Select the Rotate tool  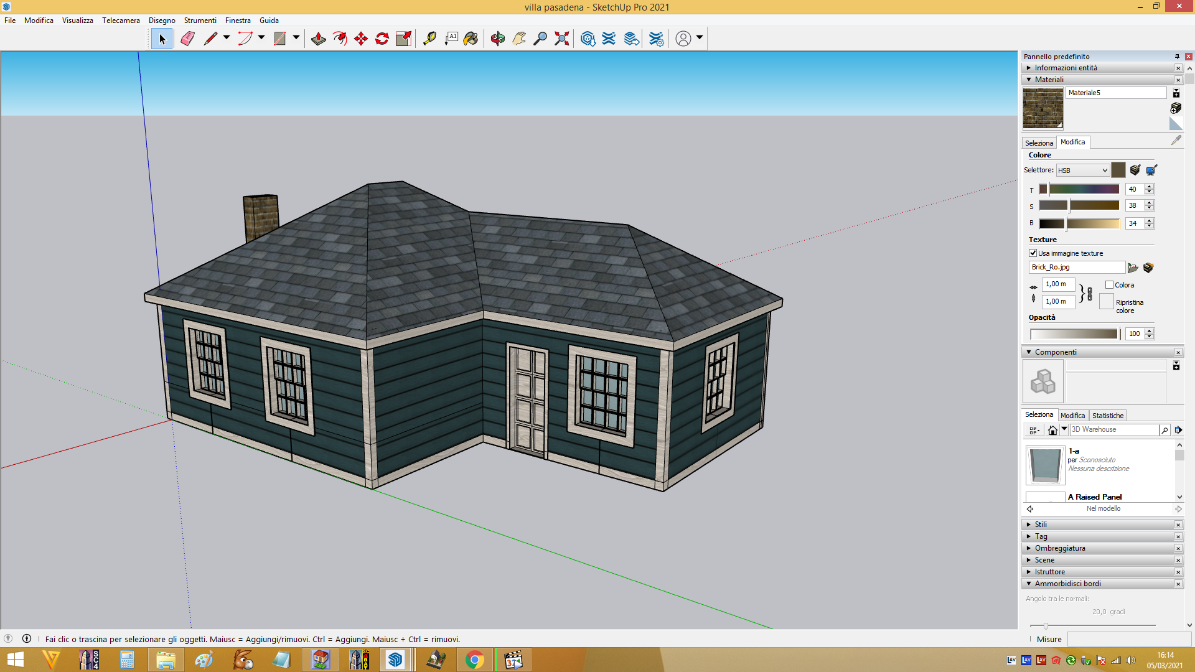point(382,39)
